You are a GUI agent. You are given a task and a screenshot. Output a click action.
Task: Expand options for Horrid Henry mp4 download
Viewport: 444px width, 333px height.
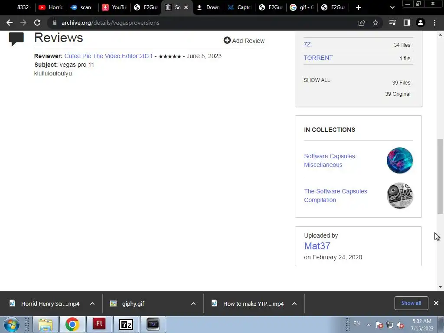(92, 304)
